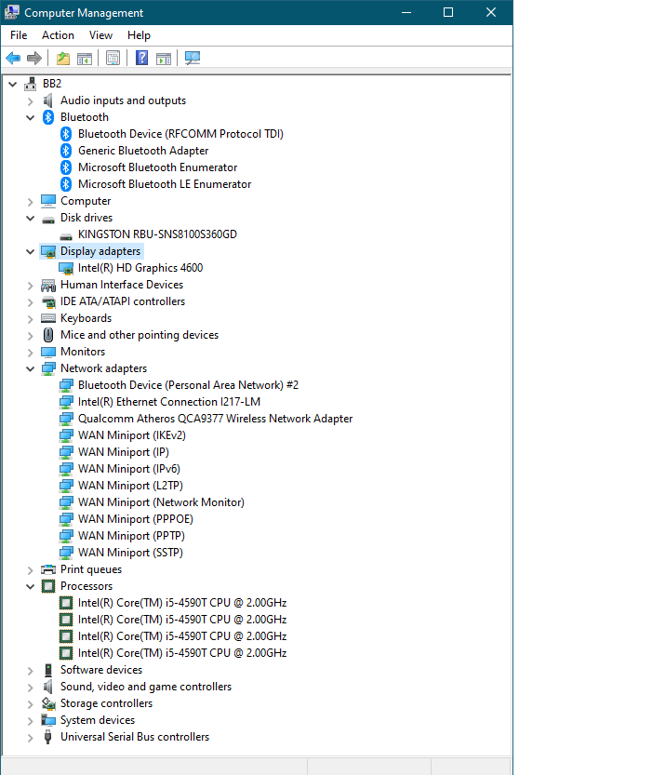The image size is (665, 775).
Task: Click the Generic Bluetooth Adapter icon
Action: point(66,151)
